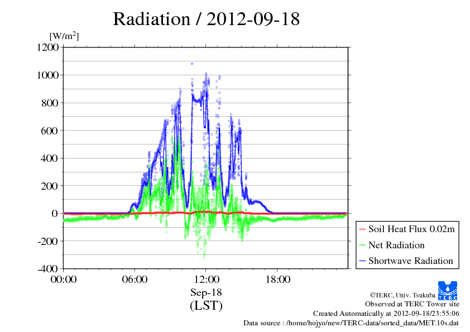Screen dimensions: 470x332
Task: Click 'Observed at TERC Tower site' text
Action: click(412, 304)
